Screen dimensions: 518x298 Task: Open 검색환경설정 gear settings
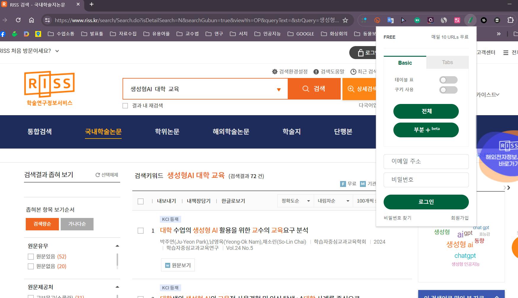click(x=275, y=72)
